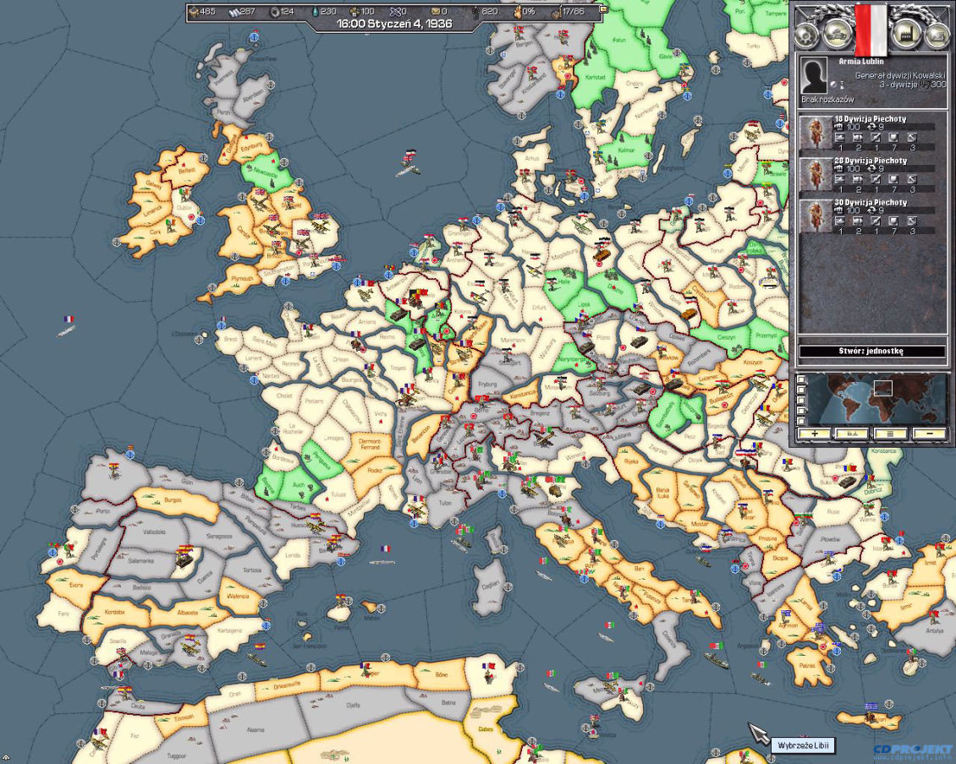Click the oil drop icon showing 230
This screenshot has width=956, height=764.
pyautogui.click(x=314, y=12)
